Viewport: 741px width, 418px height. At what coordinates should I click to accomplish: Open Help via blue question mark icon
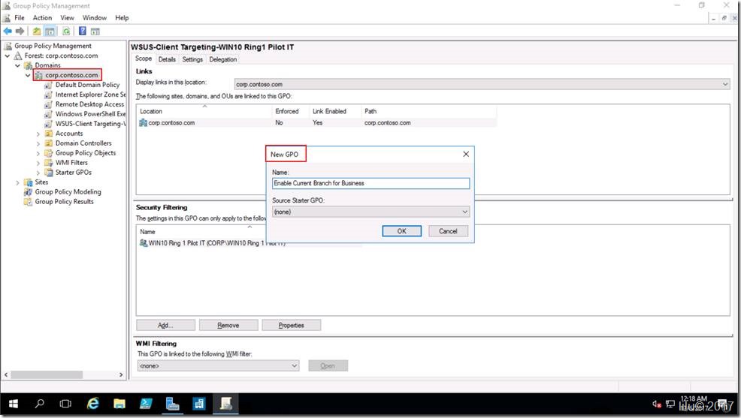pos(82,31)
